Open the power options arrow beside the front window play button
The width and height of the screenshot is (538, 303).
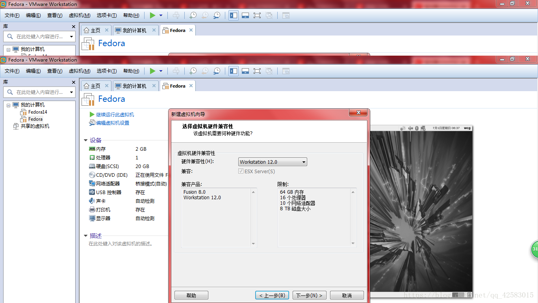click(x=161, y=71)
